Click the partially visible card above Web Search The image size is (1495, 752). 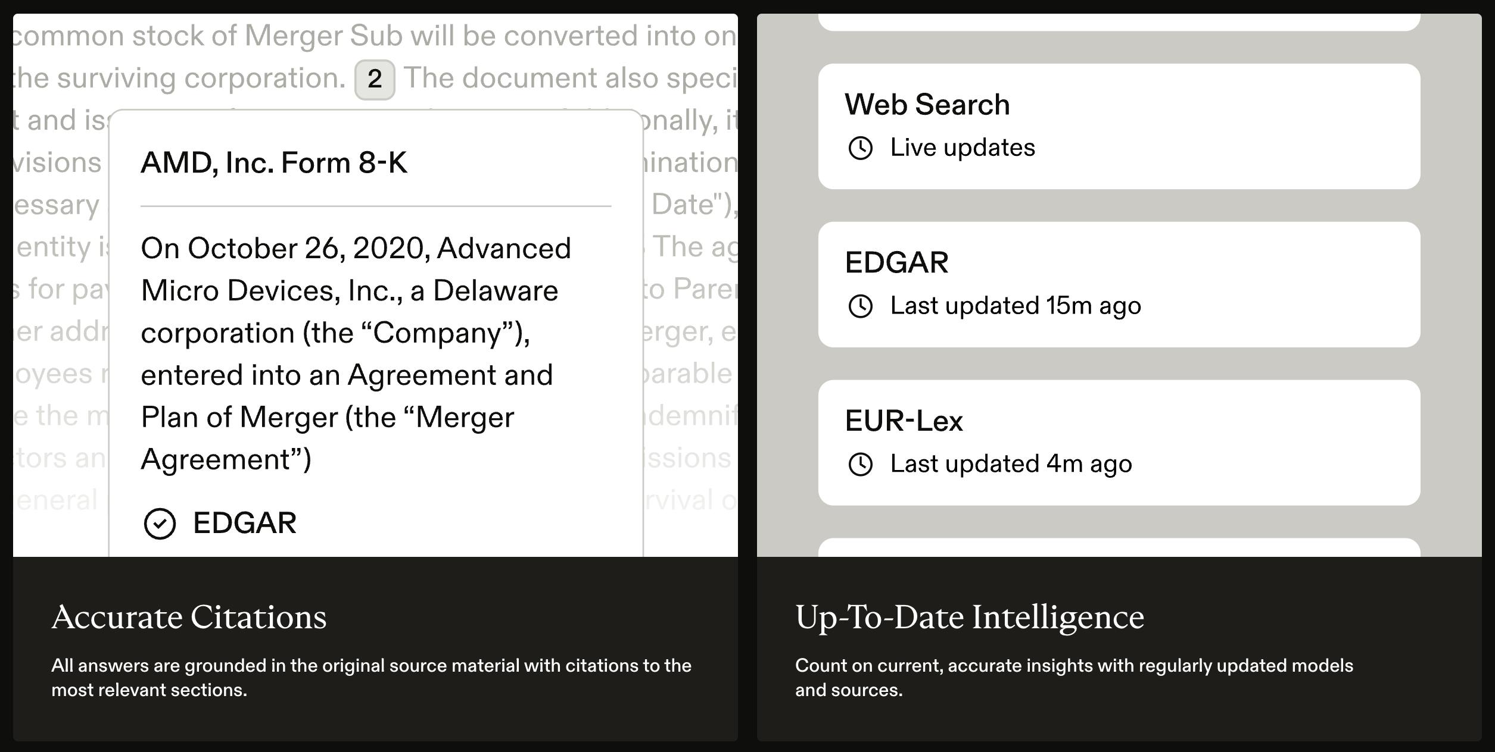tap(1119, 22)
